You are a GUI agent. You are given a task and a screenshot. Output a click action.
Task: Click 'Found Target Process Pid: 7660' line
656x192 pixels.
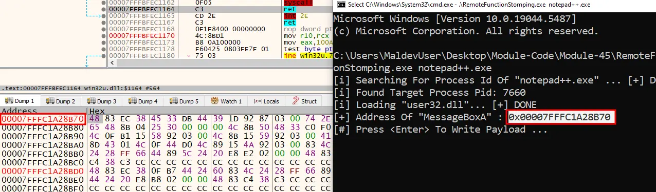430,93
